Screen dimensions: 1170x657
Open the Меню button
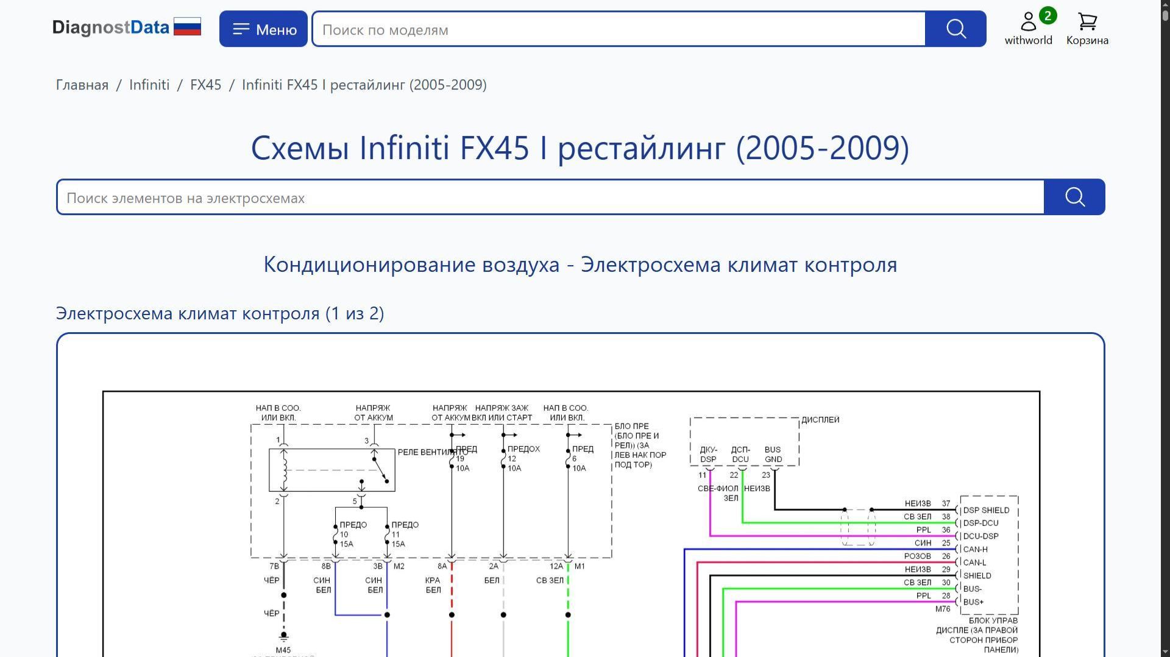(263, 29)
